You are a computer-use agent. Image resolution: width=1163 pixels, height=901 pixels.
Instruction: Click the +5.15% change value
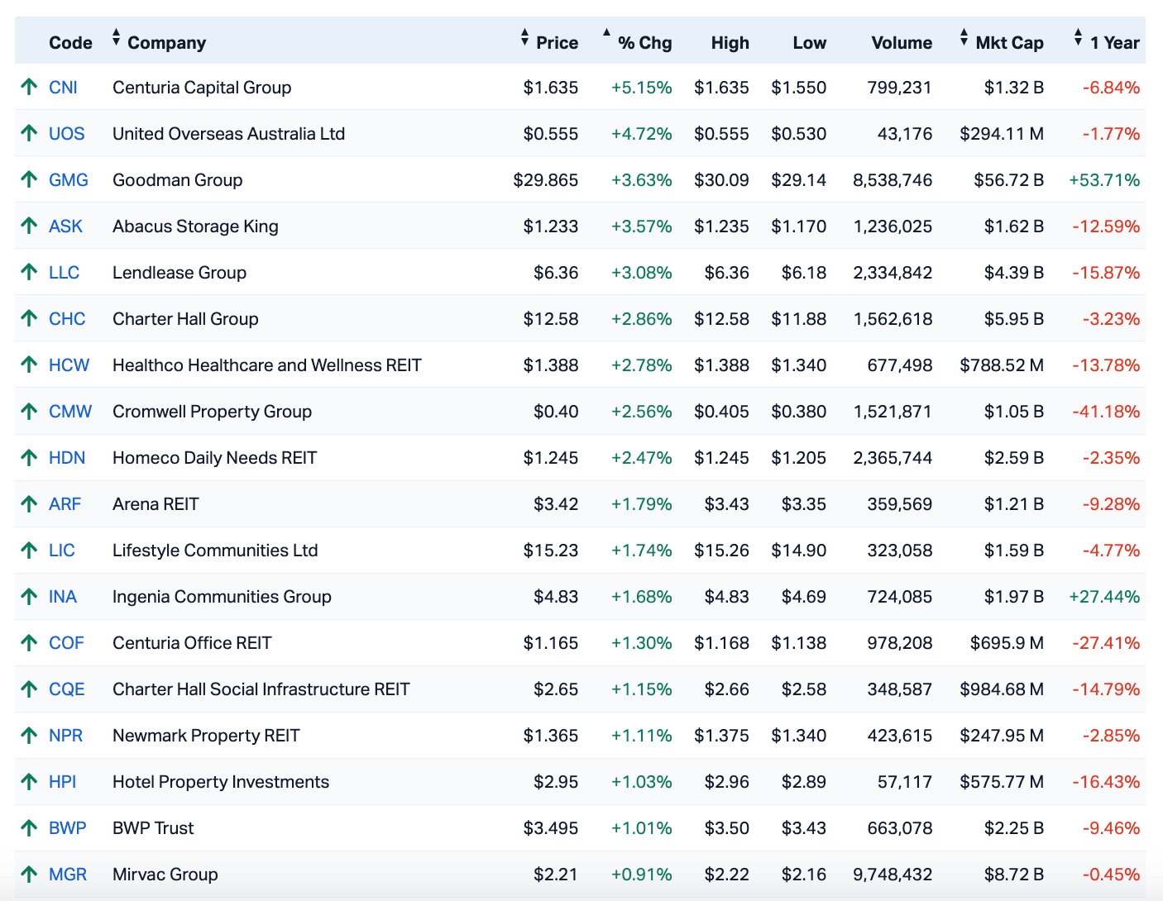coord(642,88)
